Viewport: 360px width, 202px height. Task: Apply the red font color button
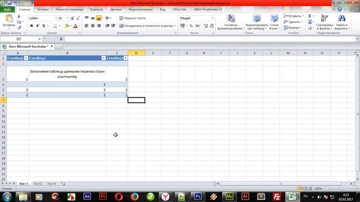pyautogui.click(x=75, y=26)
